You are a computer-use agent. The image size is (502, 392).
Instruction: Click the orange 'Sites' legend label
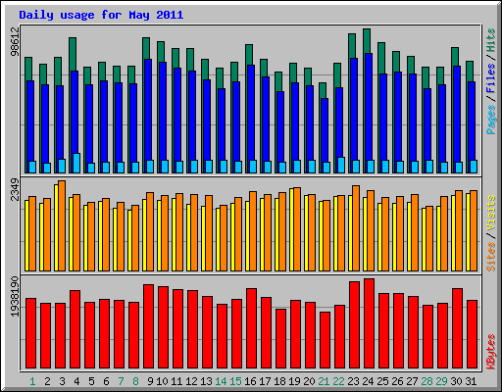(491, 257)
